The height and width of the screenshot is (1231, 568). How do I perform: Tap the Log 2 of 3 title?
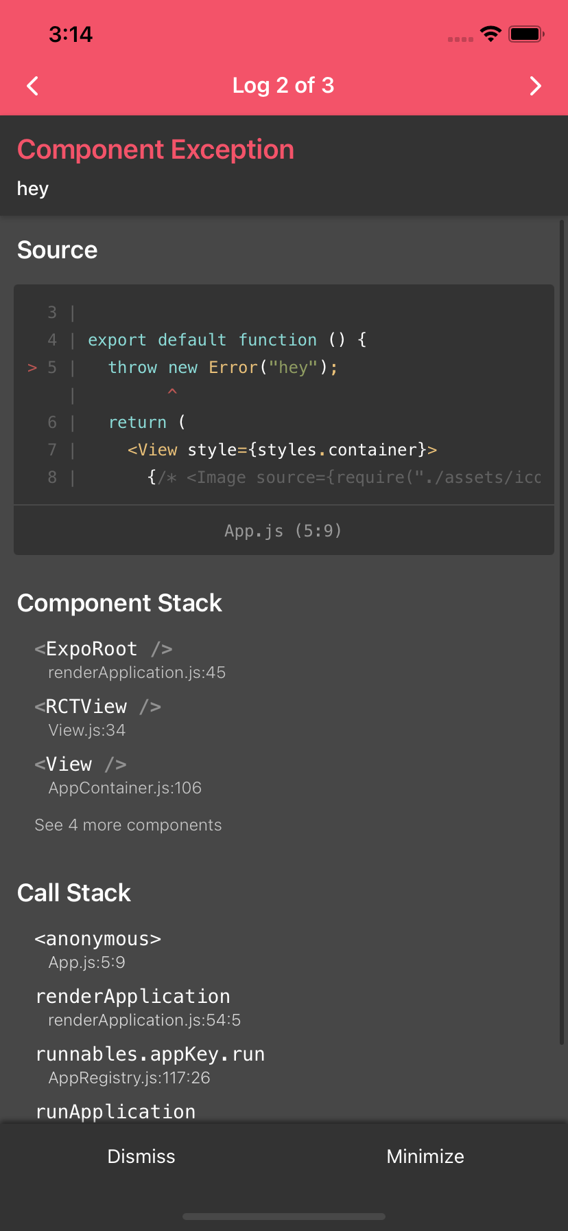point(283,85)
